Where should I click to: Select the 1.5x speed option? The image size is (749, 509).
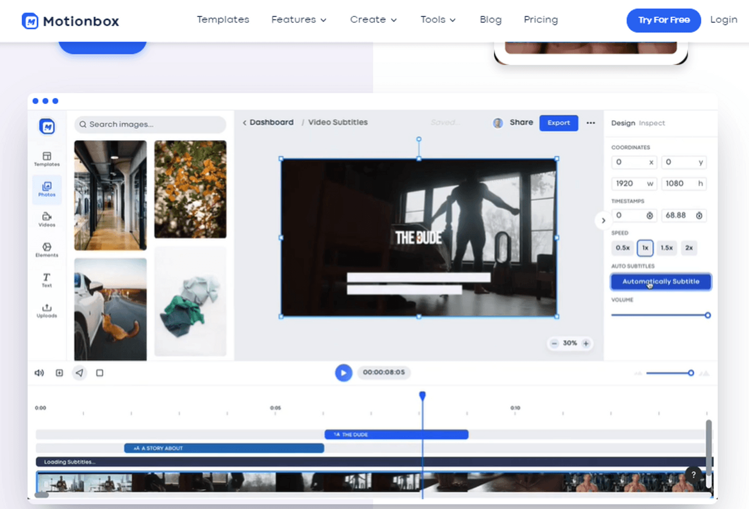click(667, 248)
